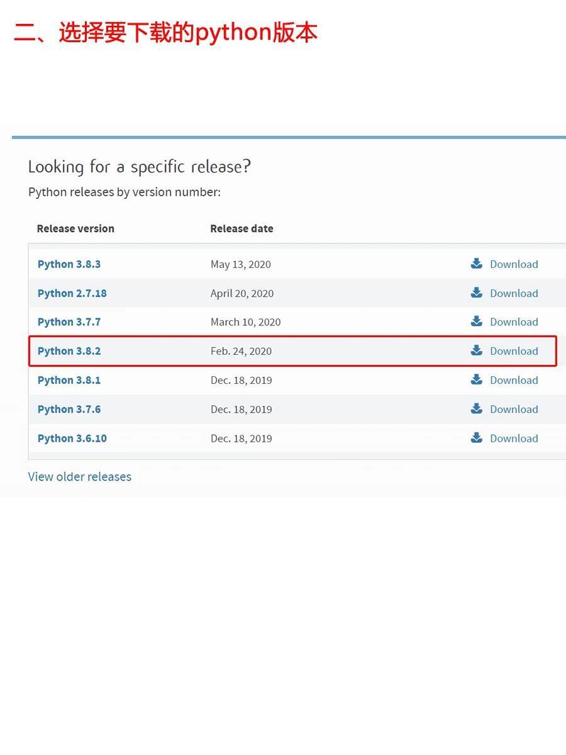Click Download text for Python 3.7.7

514,322
